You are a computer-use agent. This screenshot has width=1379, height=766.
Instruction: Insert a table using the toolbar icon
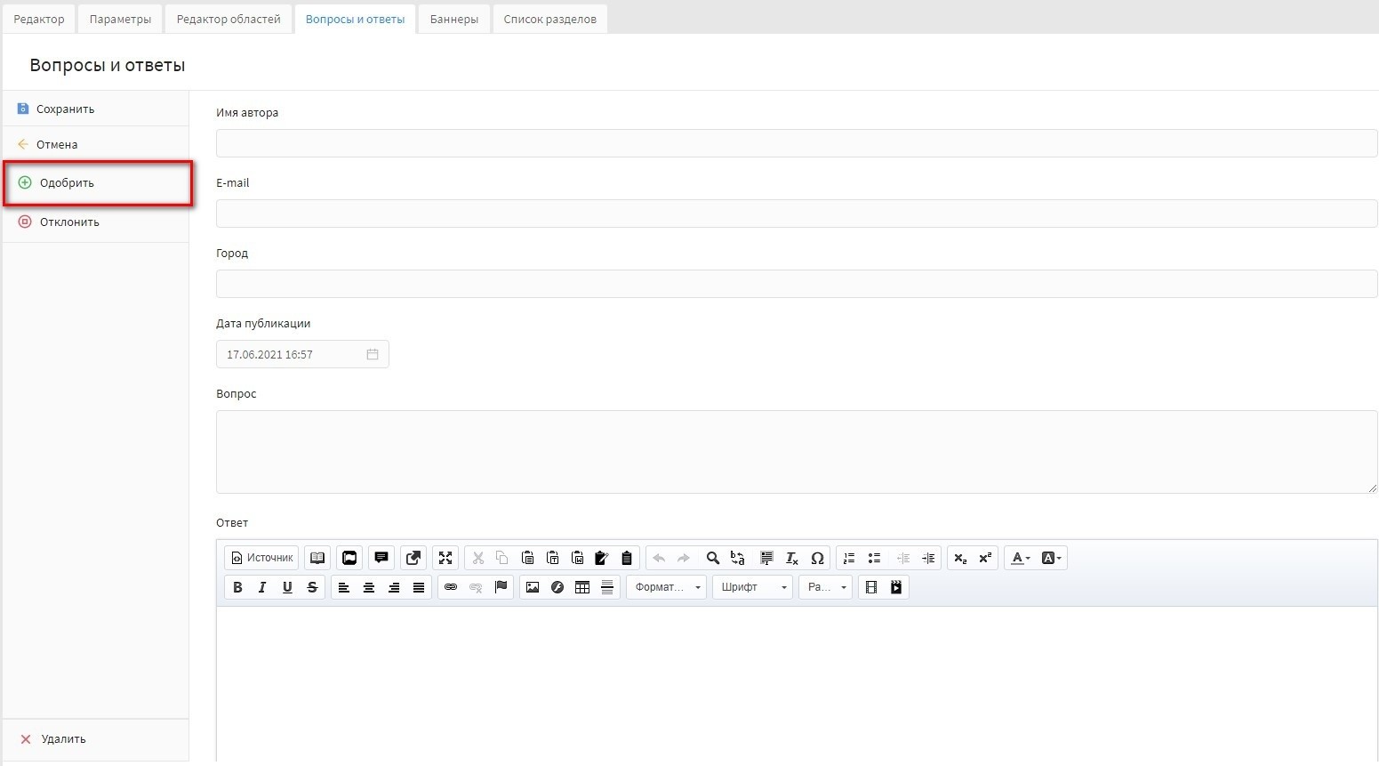coord(582,587)
